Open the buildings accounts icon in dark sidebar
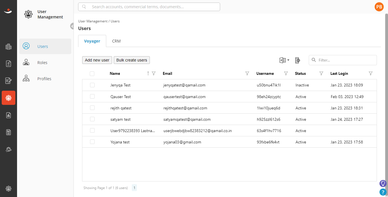This screenshot has height=197, width=388. tap(9, 47)
